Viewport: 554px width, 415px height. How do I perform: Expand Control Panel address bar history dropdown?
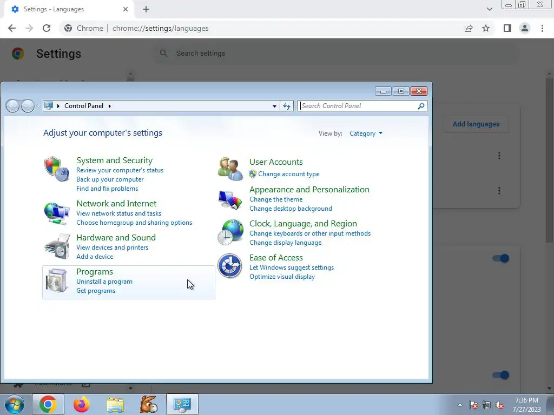274,106
